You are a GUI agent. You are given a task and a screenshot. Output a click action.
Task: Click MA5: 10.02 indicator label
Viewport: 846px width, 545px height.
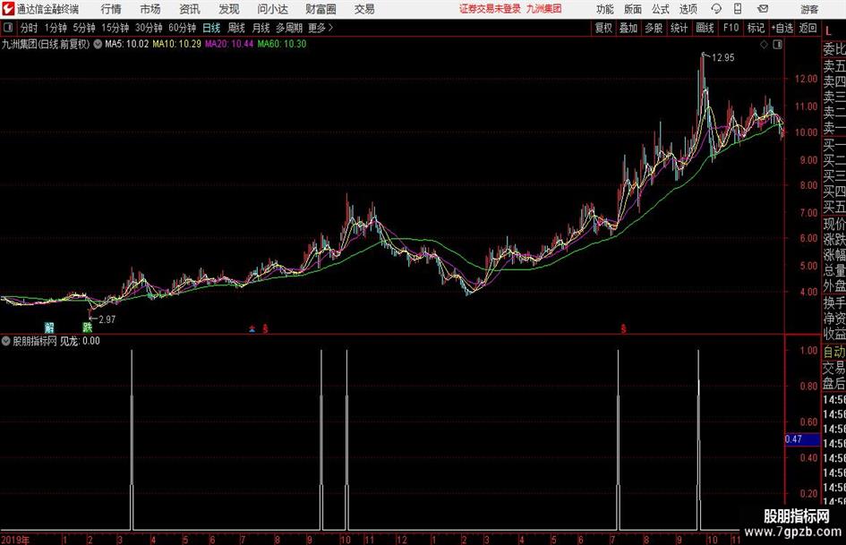126,44
